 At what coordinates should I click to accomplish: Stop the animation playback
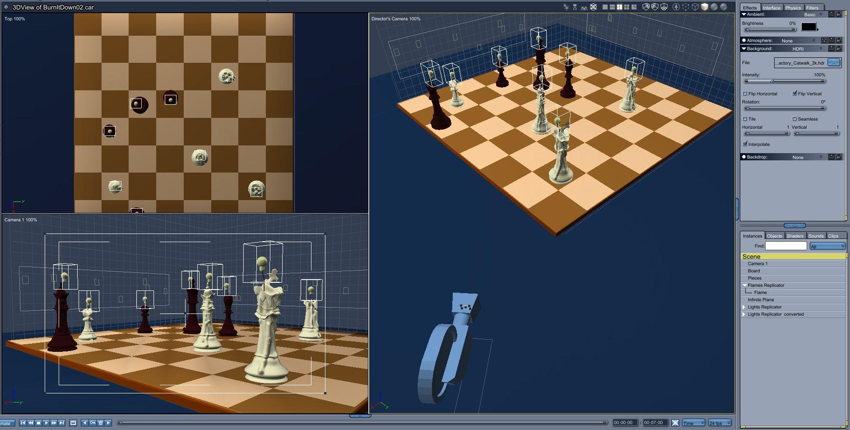(x=38, y=423)
